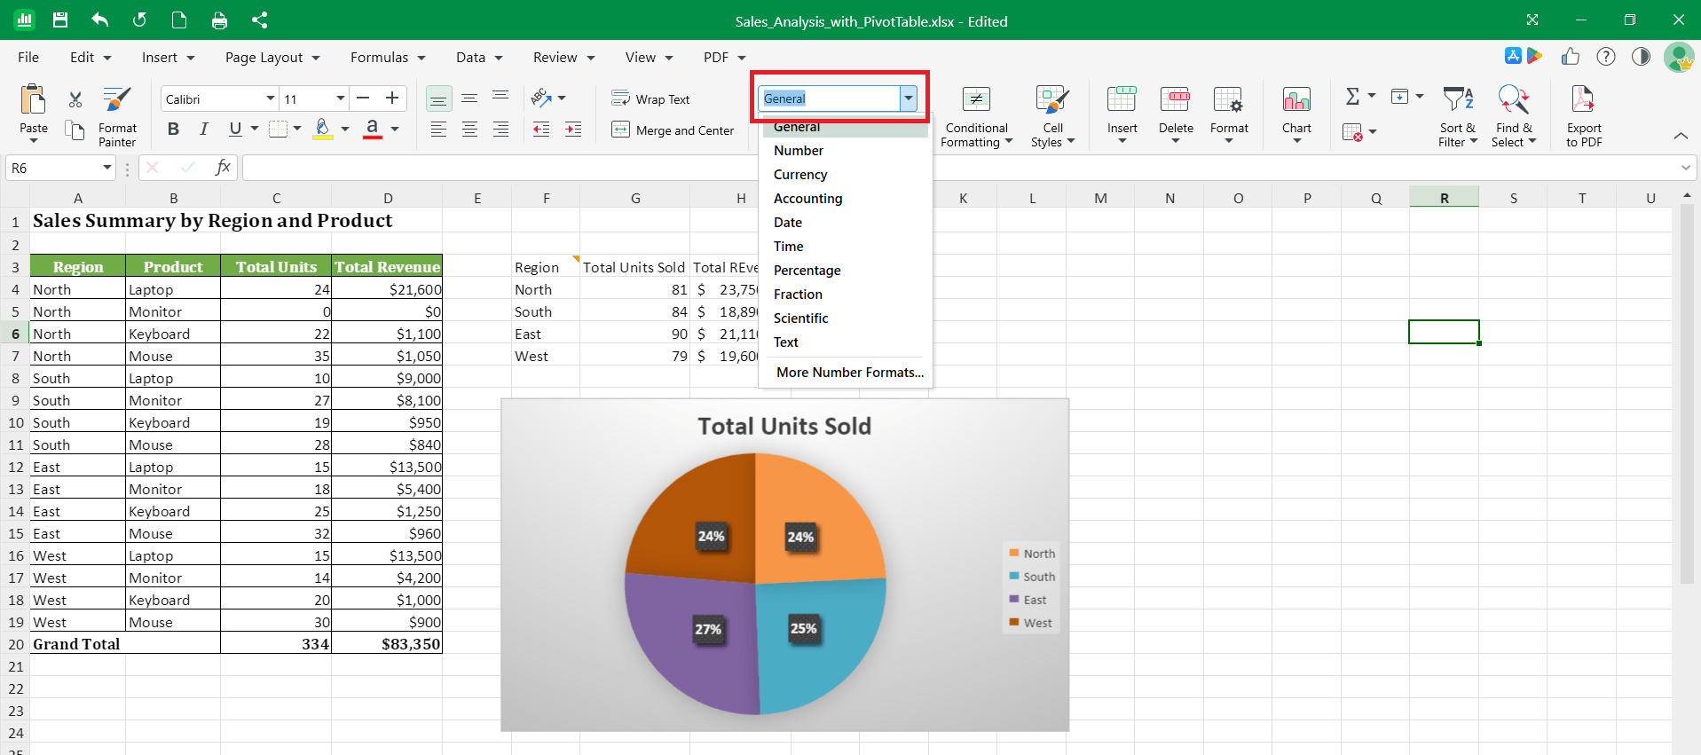Click the Save icon in title bar
This screenshot has width=1701, height=755.
[60, 20]
